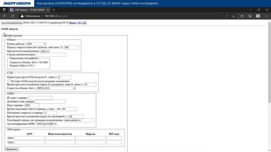Close the GSM-модуль browser tab

click(48, 10)
